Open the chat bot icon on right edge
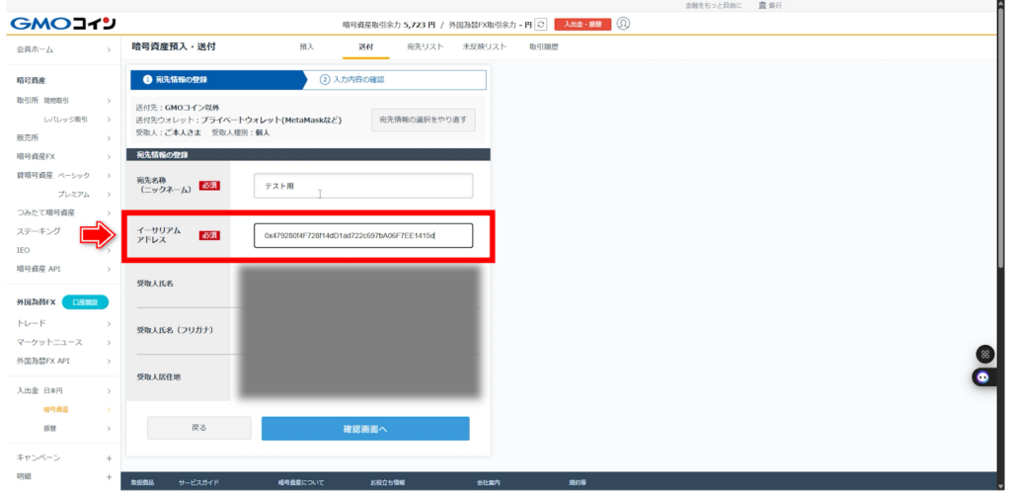Image resolution: width=1011 pixels, height=497 pixels. [x=983, y=376]
